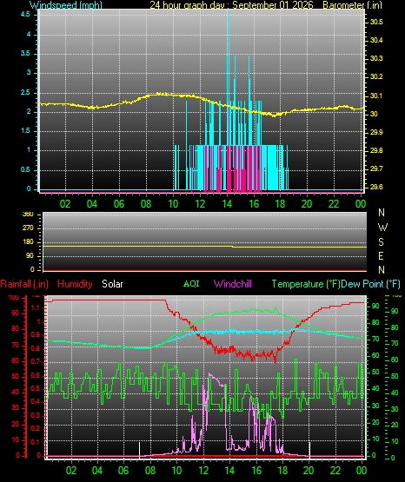Click the "Solar" legend label
The width and height of the screenshot is (405, 482).
pos(112,284)
